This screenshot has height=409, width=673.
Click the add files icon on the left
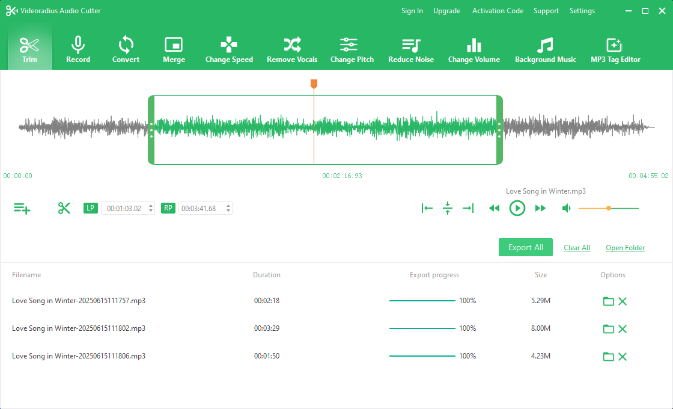pyautogui.click(x=22, y=208)
